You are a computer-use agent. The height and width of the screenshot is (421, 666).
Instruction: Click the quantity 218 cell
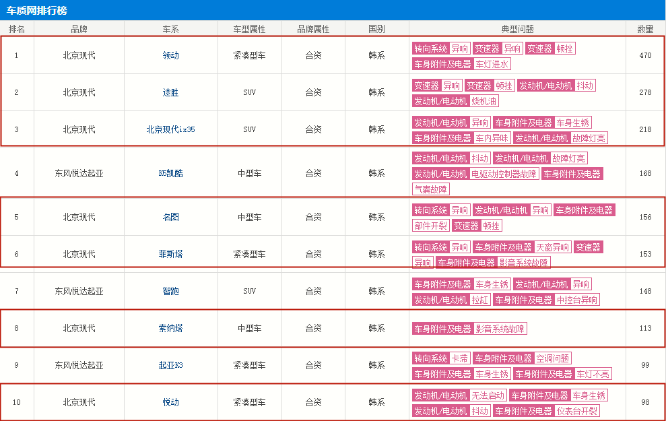coord(645,129)
